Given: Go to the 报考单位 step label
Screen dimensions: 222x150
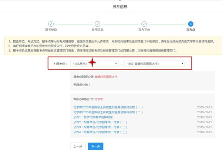Looking at the screenshot, I should tap(51, 30).
